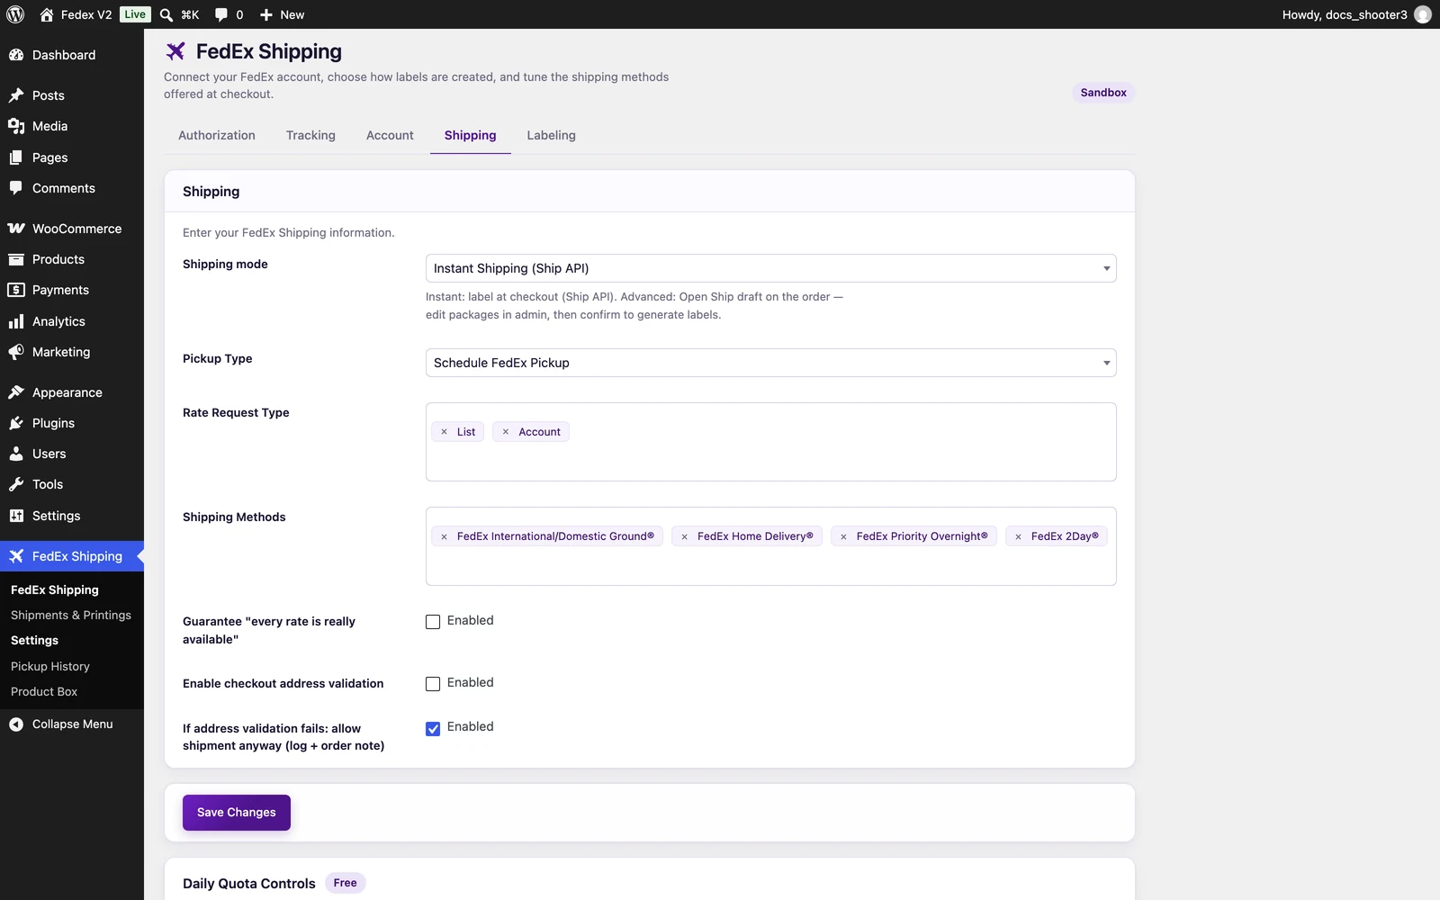Click the Live status badge

click(x=135, y=14)
